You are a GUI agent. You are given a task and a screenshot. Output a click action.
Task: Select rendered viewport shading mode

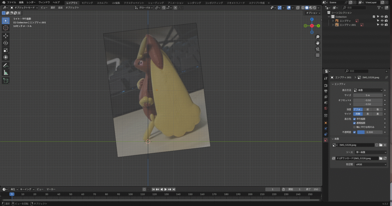[x=315, y=8]
